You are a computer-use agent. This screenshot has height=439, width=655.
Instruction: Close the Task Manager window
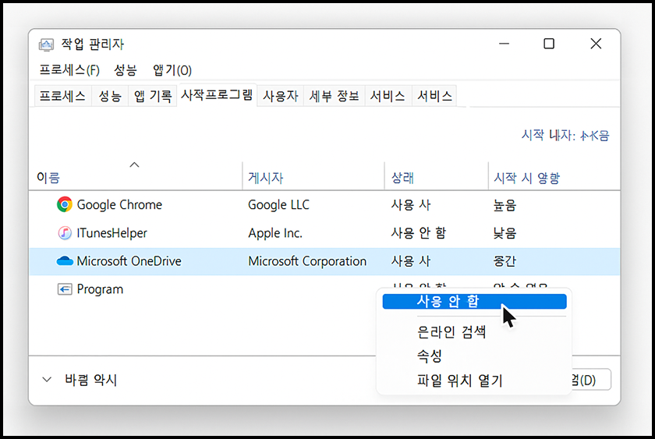596,44
